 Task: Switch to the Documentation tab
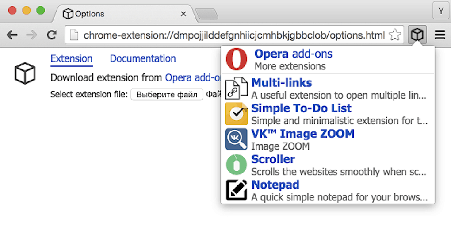point(143,59)
